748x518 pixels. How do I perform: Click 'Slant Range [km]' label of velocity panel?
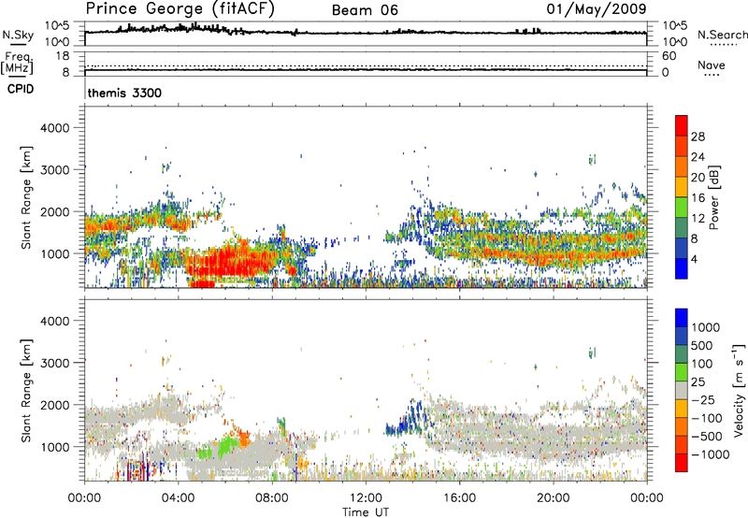[x=27, y=390]
